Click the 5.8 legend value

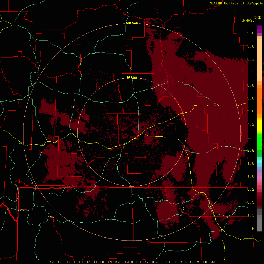[x=251, y=98]
